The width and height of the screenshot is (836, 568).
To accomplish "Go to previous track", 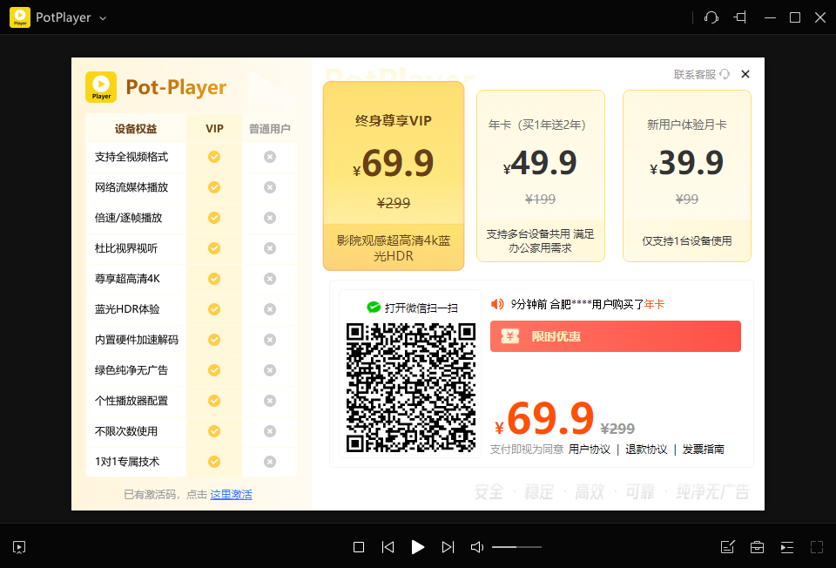I will coord(388,547).
